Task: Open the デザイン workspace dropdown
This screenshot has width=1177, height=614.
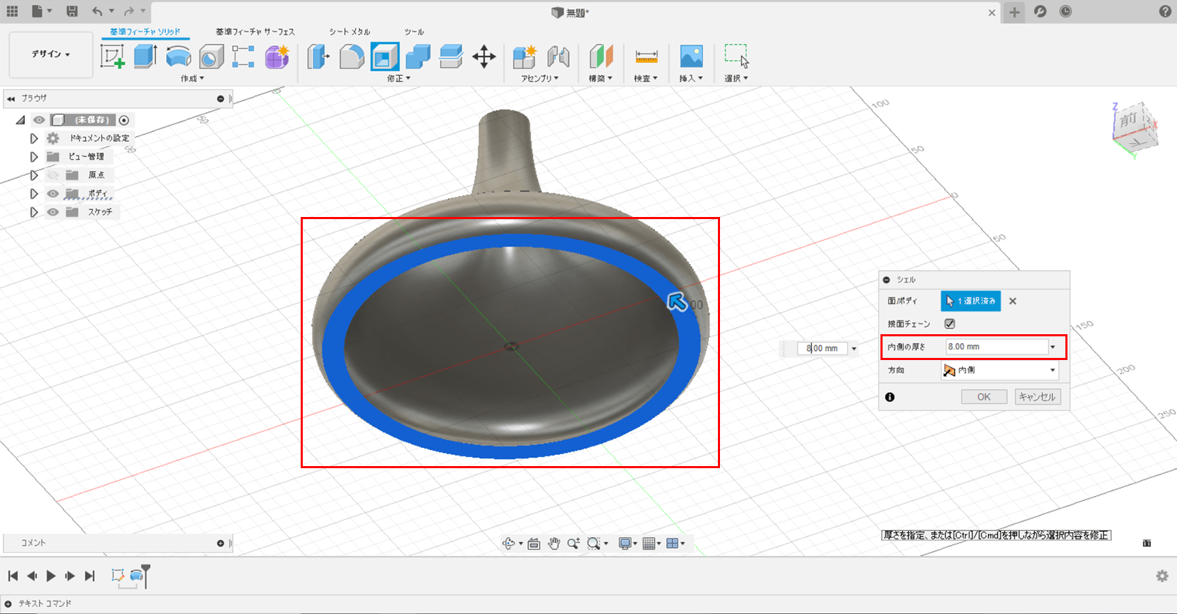Action: (x=50, y=54)
